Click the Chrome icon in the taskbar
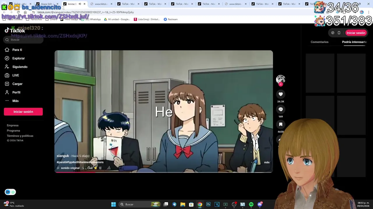373x209 pixels. click(200, 204)
